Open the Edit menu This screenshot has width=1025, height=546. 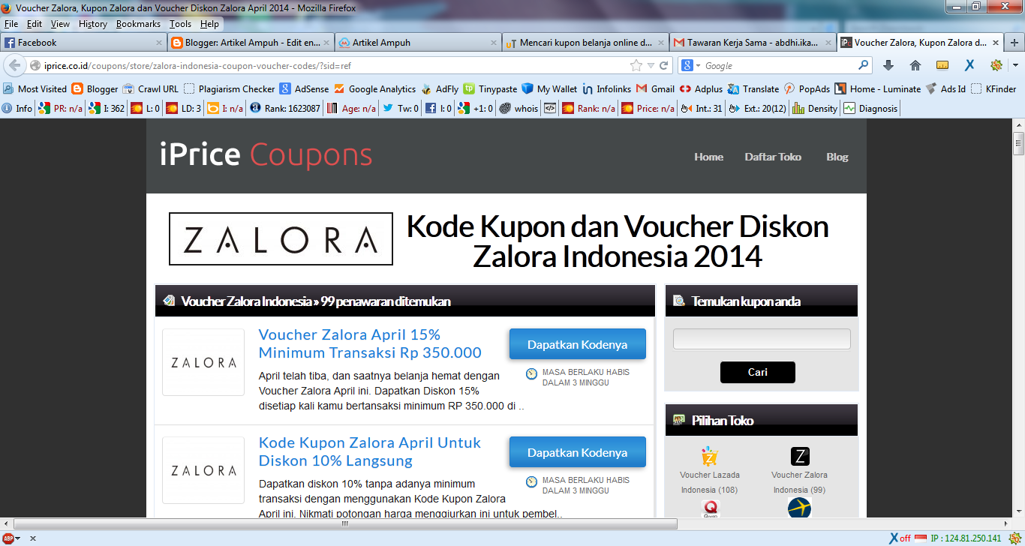[35, 24]
